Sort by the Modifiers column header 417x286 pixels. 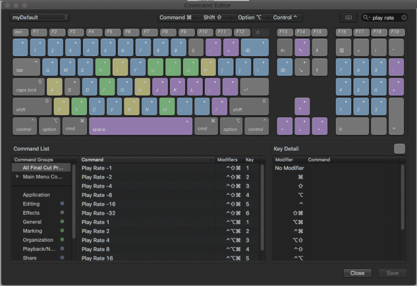coord(229,159)
